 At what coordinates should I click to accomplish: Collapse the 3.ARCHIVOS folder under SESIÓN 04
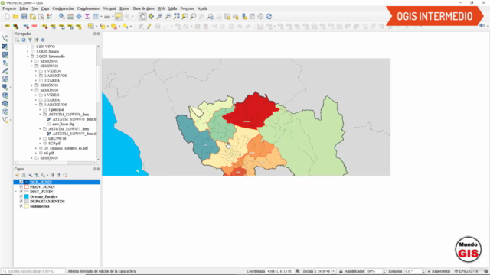point(36,105)
